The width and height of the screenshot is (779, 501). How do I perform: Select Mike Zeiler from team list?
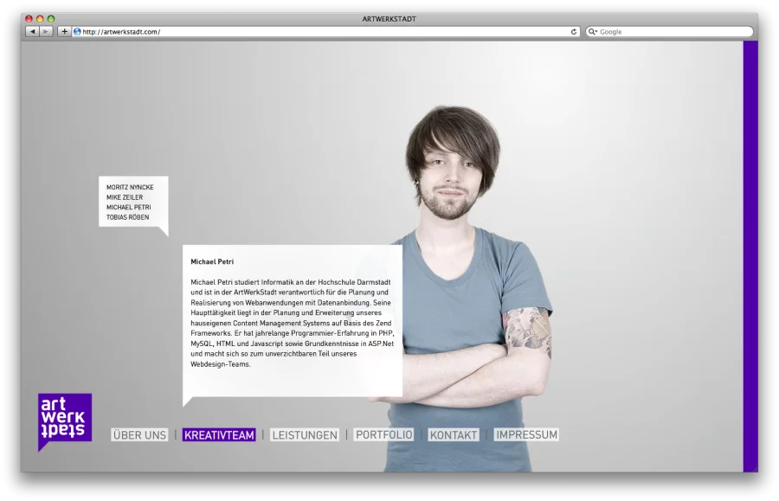pos(125,197)
